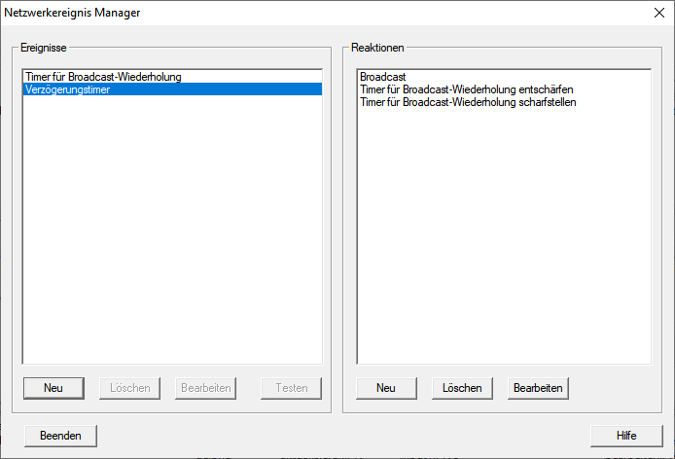The width and height of the screenshot is (675, 459).
Task: Click the greyed Bearbeiten button under Ereignisse
Action: pyautogui.click(x=206, y=388)
